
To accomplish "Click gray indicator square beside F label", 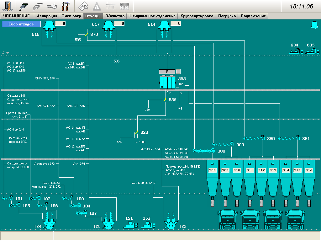I will [x=178, y=72].
